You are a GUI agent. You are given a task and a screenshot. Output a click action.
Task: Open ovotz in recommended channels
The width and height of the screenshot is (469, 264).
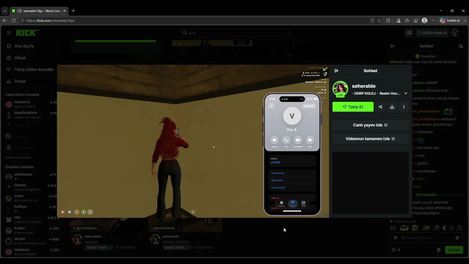(30, 198)
